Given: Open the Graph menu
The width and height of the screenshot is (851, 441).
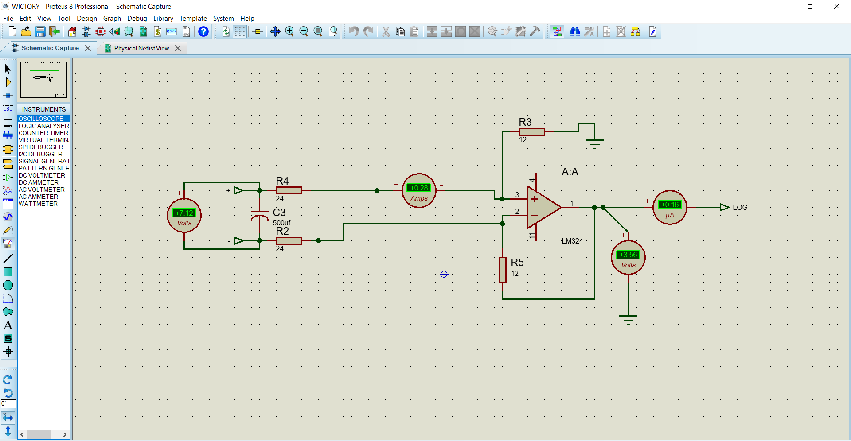Looking at the screenshot, I should [x=112, y=19].
